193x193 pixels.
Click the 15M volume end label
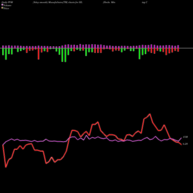point(185,137)
